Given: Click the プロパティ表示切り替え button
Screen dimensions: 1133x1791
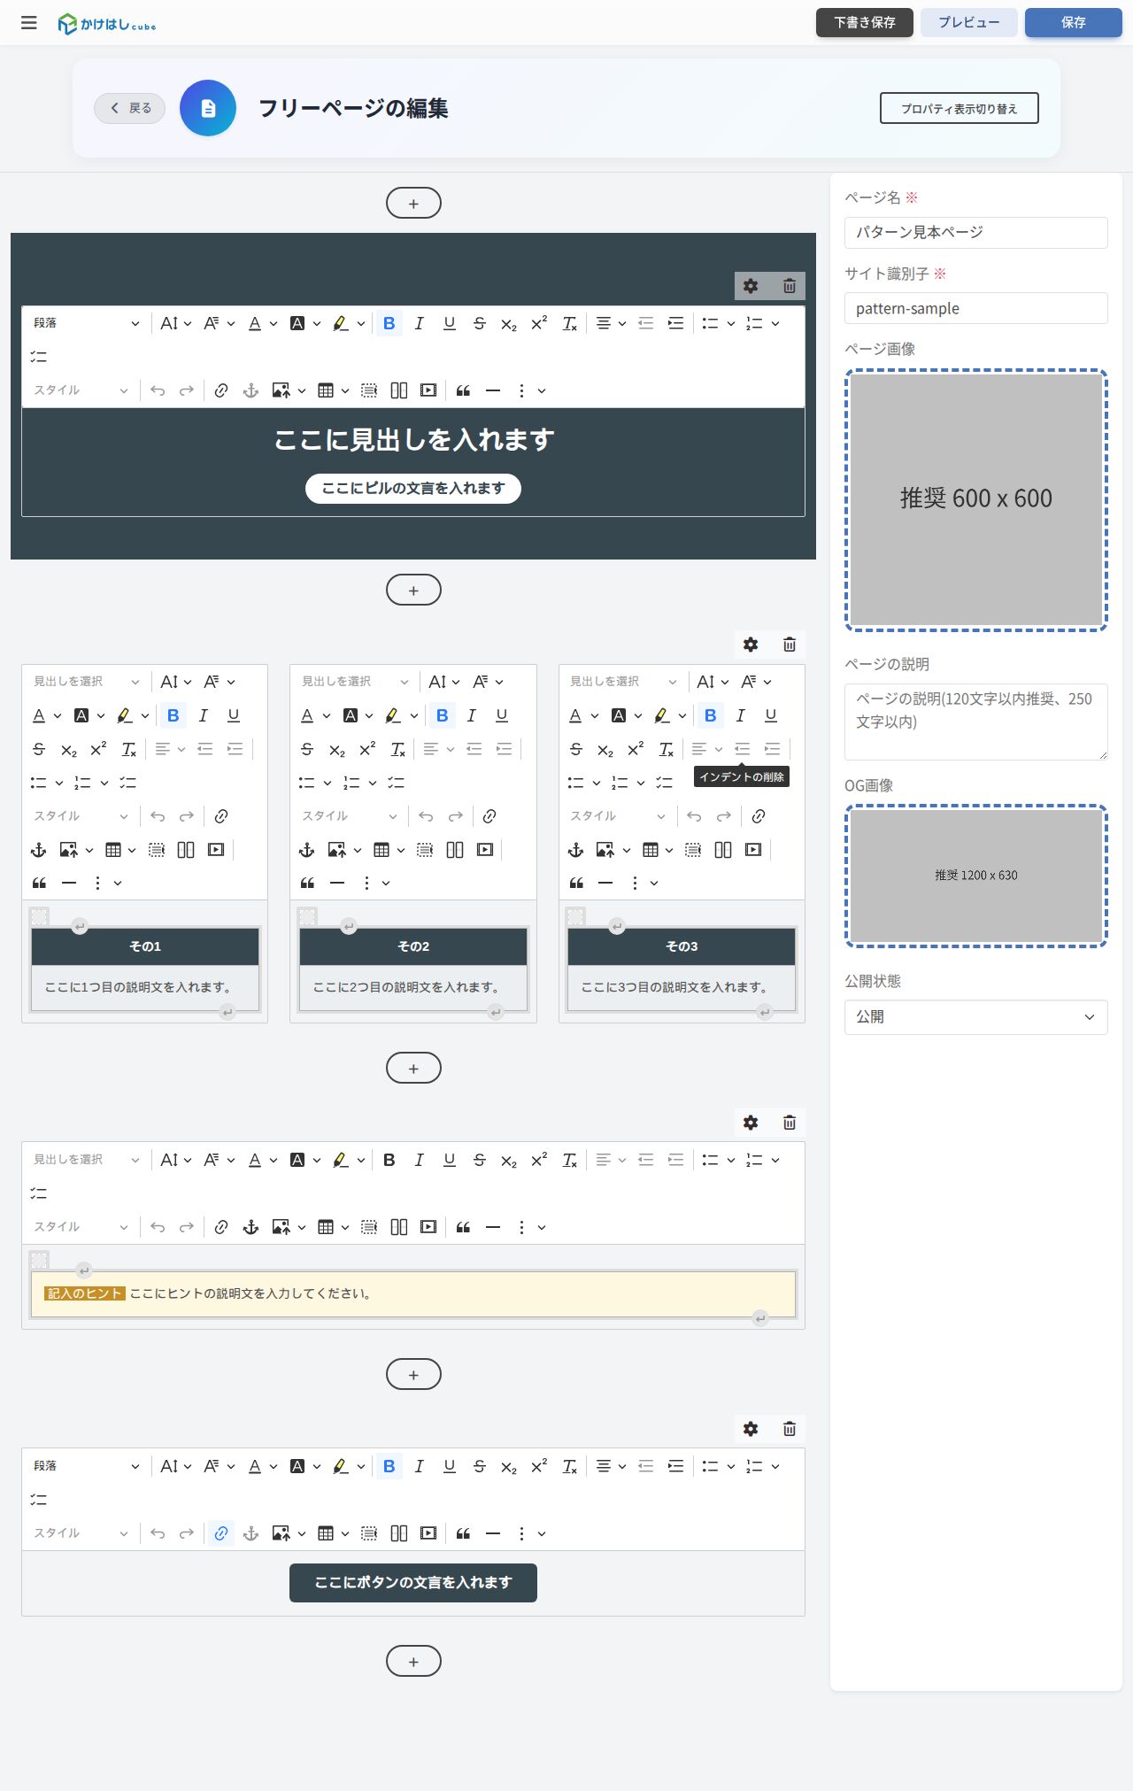Looking at the screenshot, I should pos(959,108).
